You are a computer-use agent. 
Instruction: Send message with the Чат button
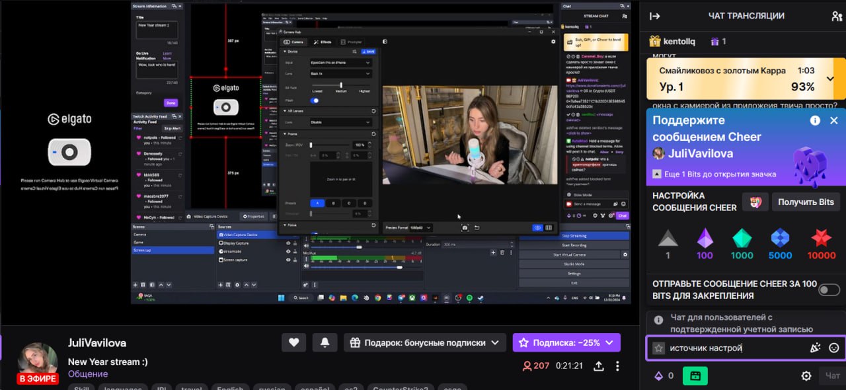tap(831, 375)
